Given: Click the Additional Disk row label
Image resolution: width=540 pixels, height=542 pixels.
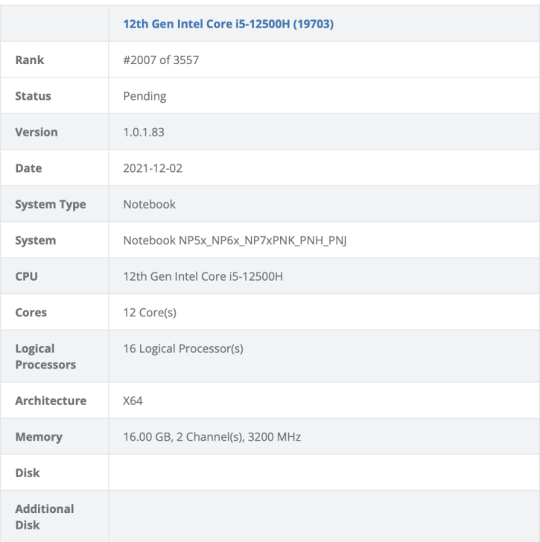Looking at the screenshot, I should 45,517.
